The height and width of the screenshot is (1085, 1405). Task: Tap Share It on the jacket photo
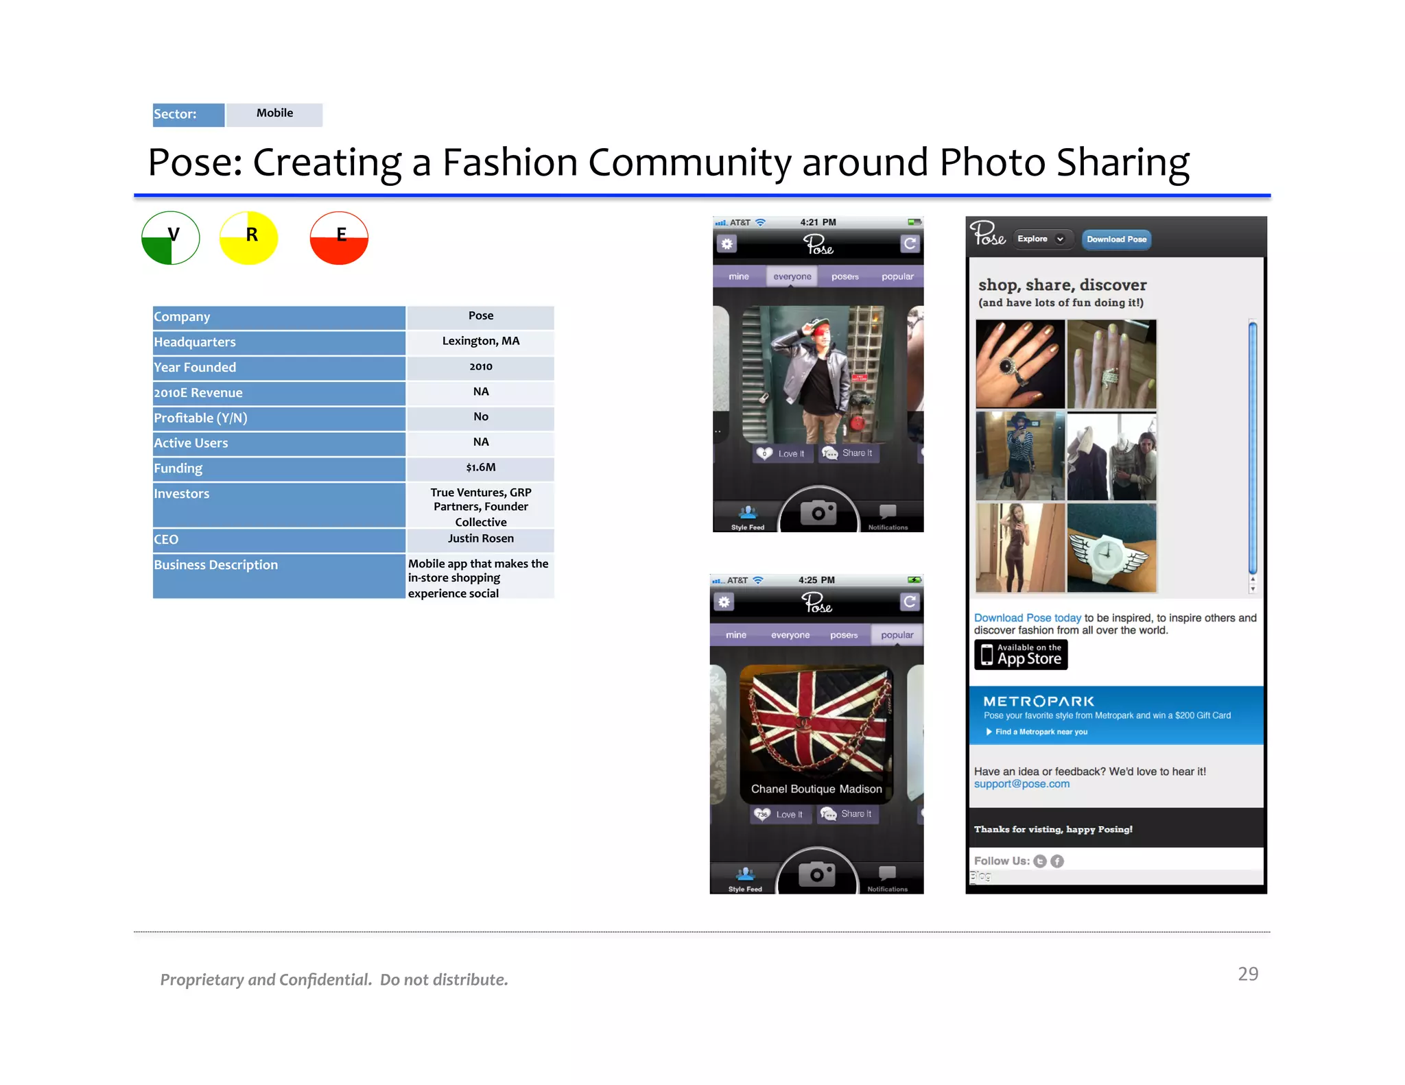pyautogui.click(x=849, y=453)
